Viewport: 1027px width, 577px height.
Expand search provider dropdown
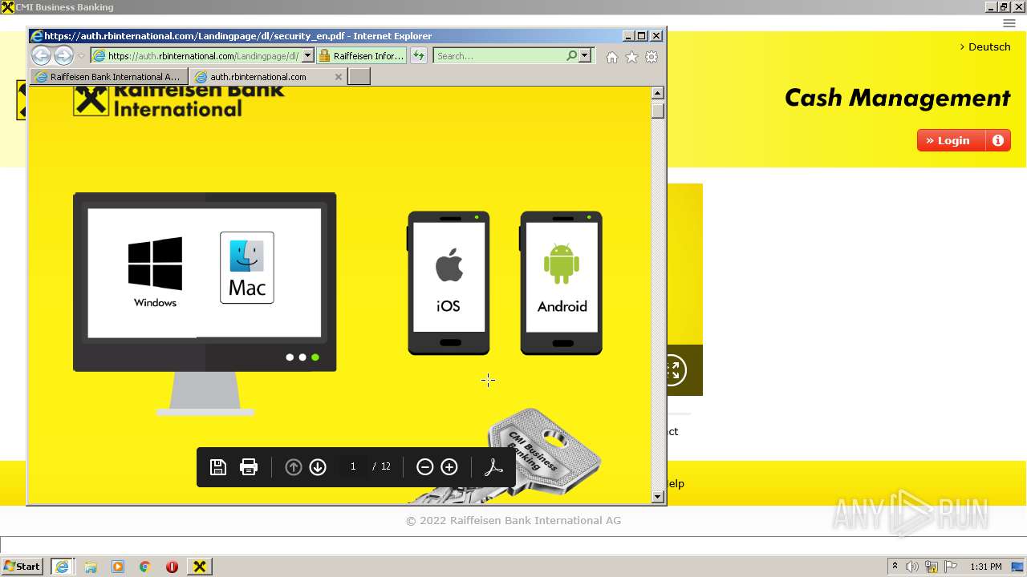pyautogui.click(x=585, y=56)
